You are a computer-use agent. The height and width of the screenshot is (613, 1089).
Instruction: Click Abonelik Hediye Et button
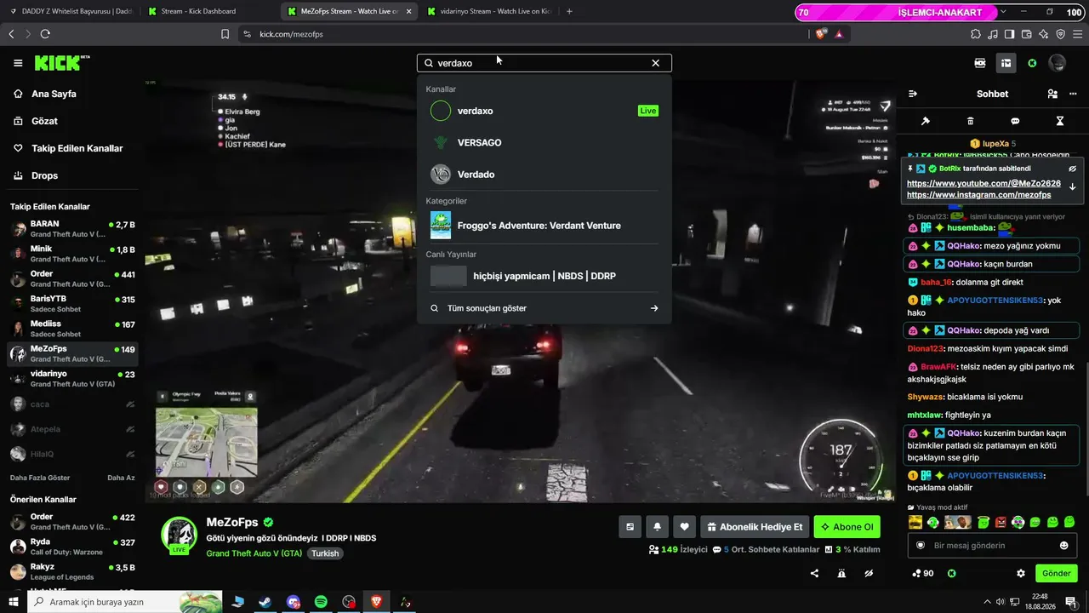click(x=754, y=527)
